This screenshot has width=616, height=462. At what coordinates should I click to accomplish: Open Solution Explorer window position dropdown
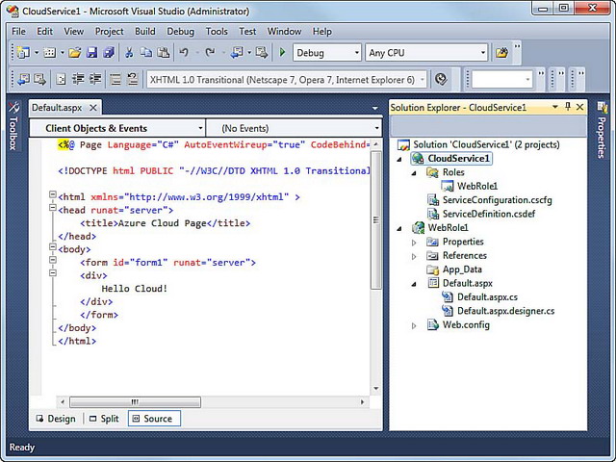[555, 107]
